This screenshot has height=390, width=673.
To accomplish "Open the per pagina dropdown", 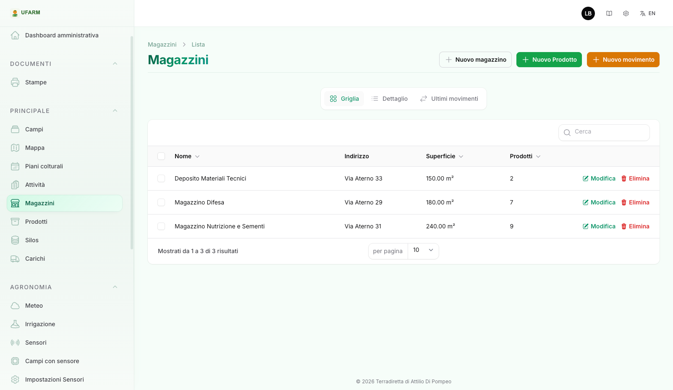I will coord(423,251).
